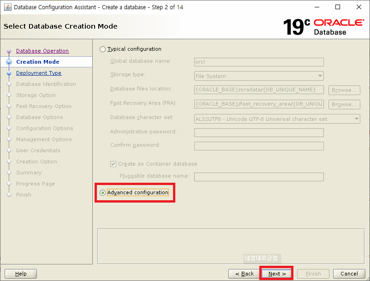Click Fast Recovery Option step label
Image resolution: width=370 pixels, height=281 pixels.
[x=44, y=106]
